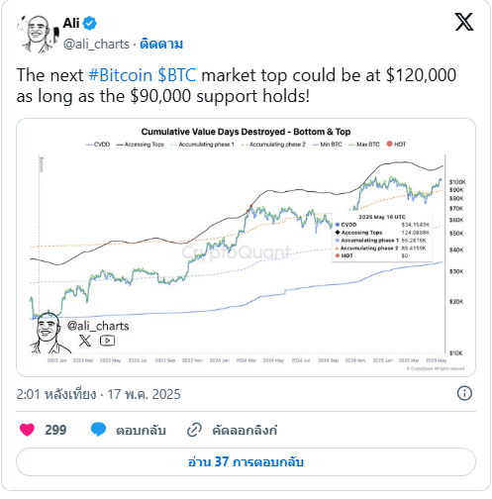Toggle the Accessing Tops legend entry

pyautogui.click(x=141, y=145)
